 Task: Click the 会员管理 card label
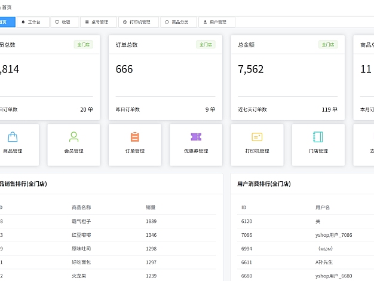click(73, 151)
